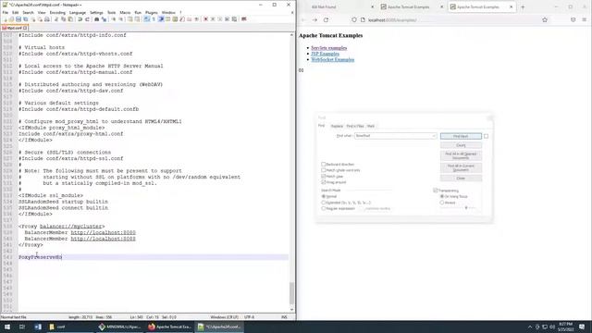
Task: Open the Language menu
Action: pos(78,12)
